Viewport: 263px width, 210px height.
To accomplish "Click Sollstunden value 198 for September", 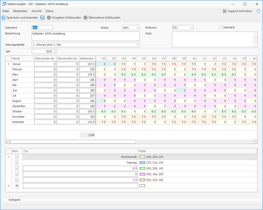I will [87, 106].
